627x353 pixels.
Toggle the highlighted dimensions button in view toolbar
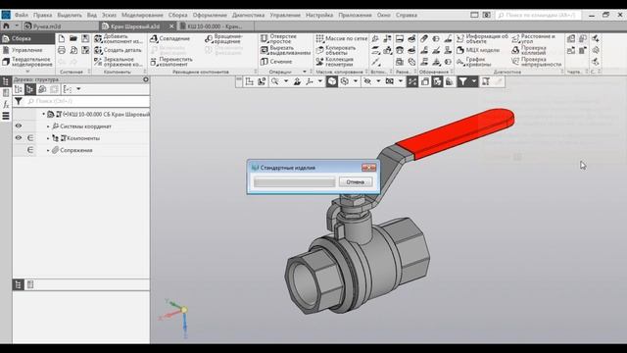[412, 81]
